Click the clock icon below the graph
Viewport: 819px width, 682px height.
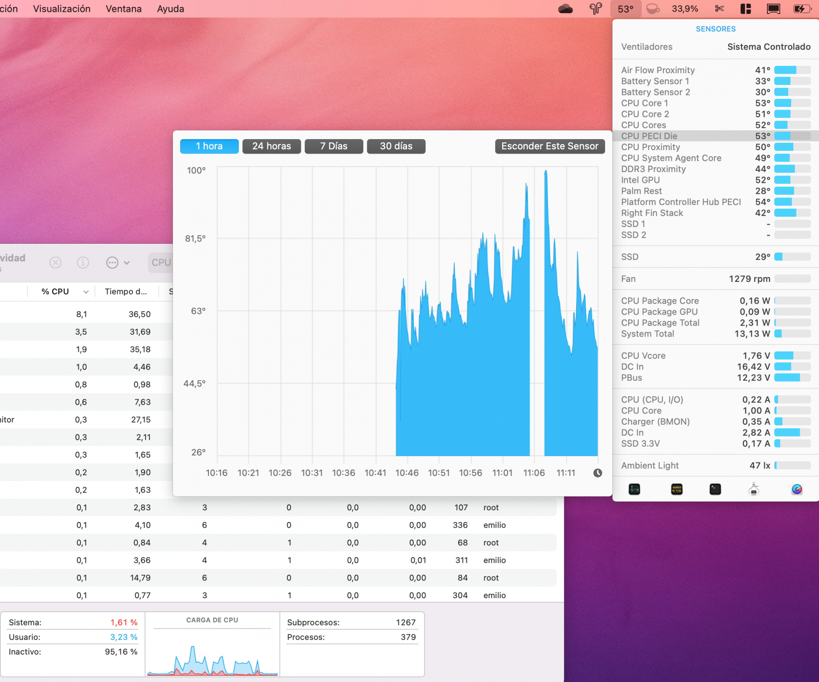(x=597, y=473)
